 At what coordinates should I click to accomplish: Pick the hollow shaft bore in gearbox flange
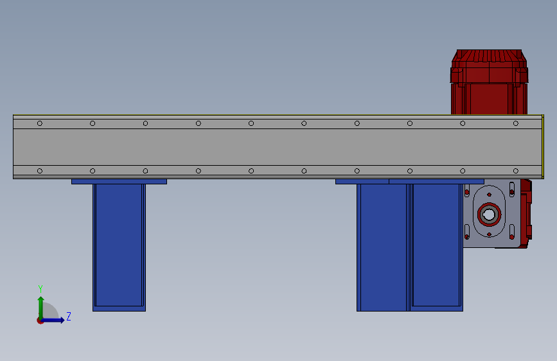(x=489, y=215)
